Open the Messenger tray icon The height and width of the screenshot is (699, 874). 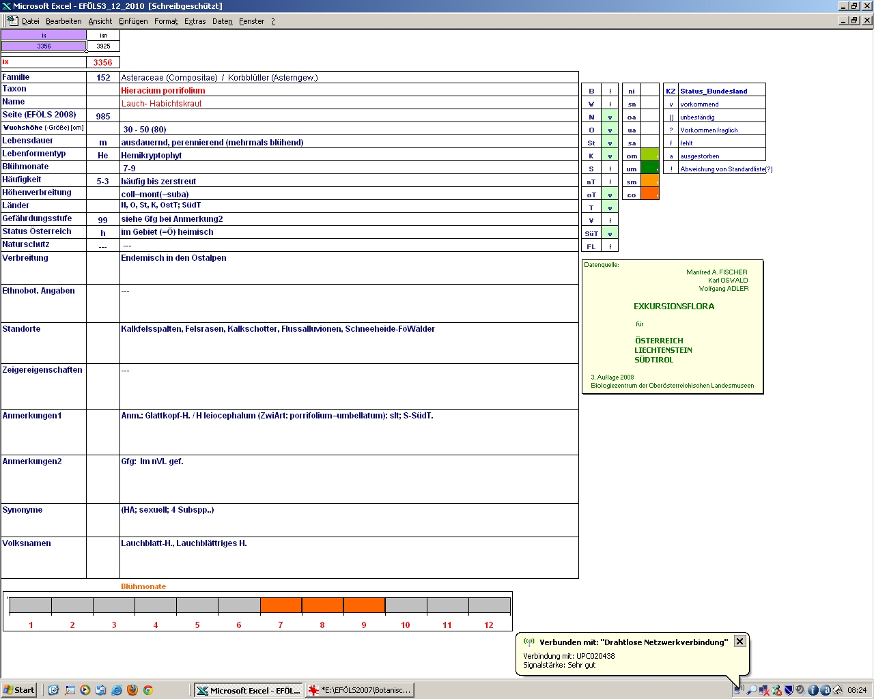tap(776, 690)
